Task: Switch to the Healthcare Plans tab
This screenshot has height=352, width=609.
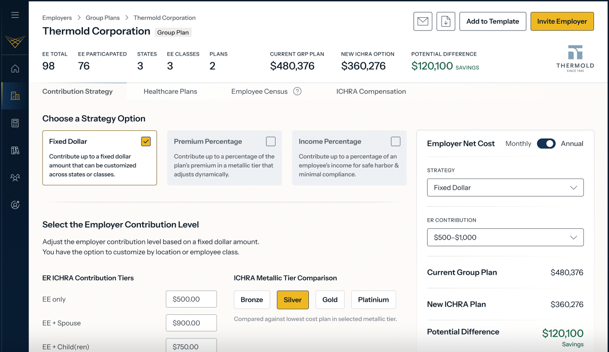Action: (170, 91)
